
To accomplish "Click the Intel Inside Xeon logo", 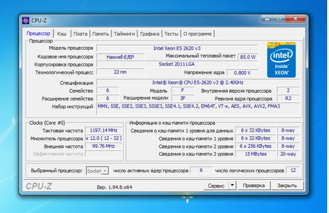I will click(281, 60).
